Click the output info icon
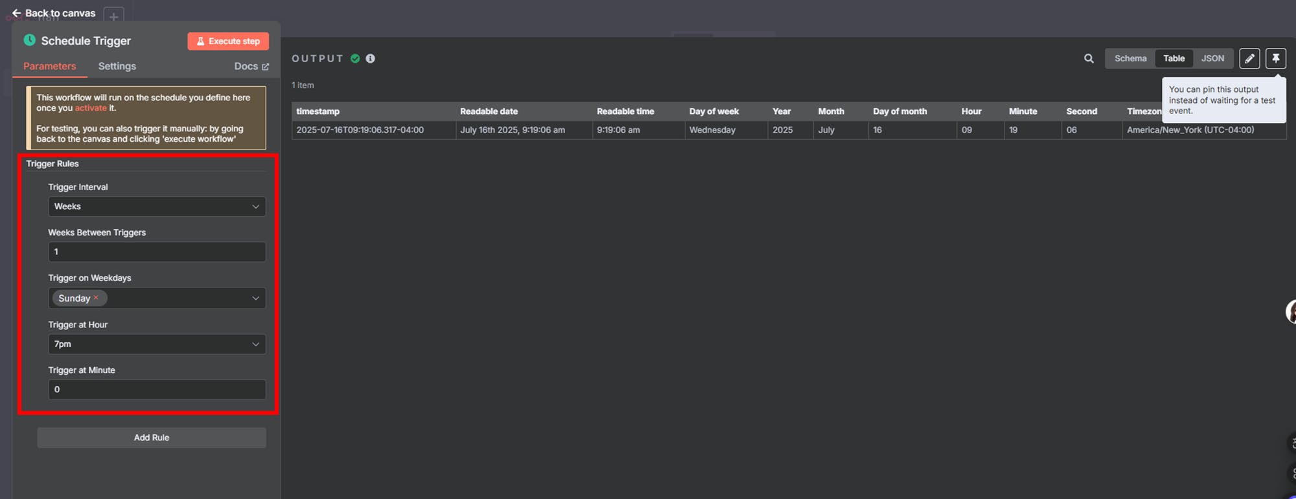 point(370,59)
